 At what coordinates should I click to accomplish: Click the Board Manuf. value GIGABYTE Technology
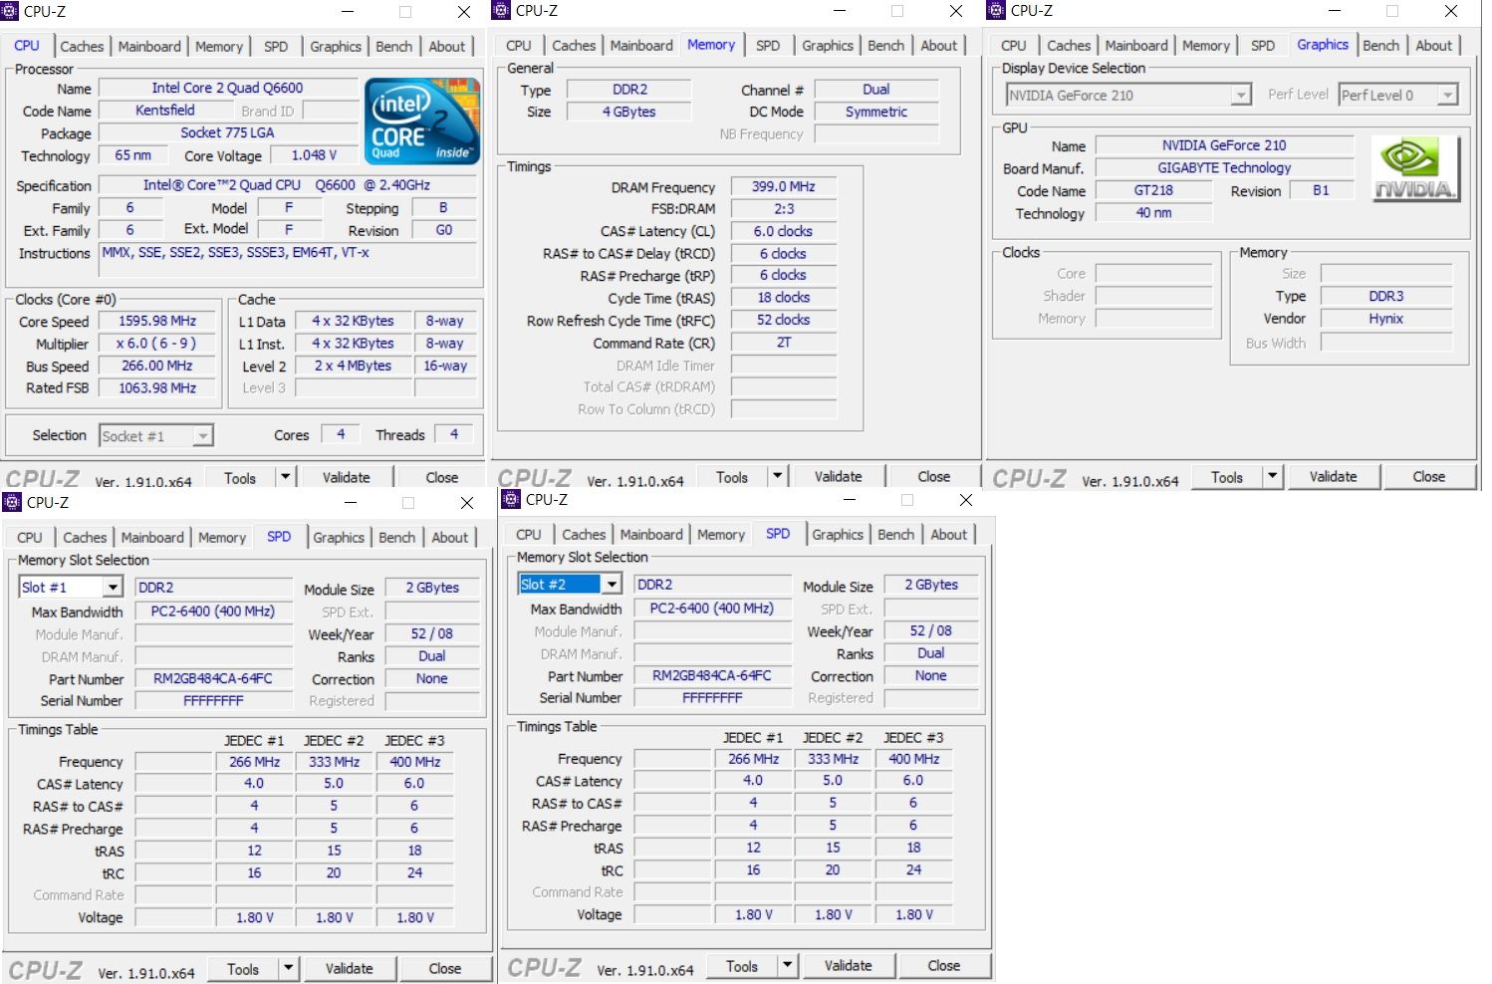pyautogui.click(x=1224, y=167)
